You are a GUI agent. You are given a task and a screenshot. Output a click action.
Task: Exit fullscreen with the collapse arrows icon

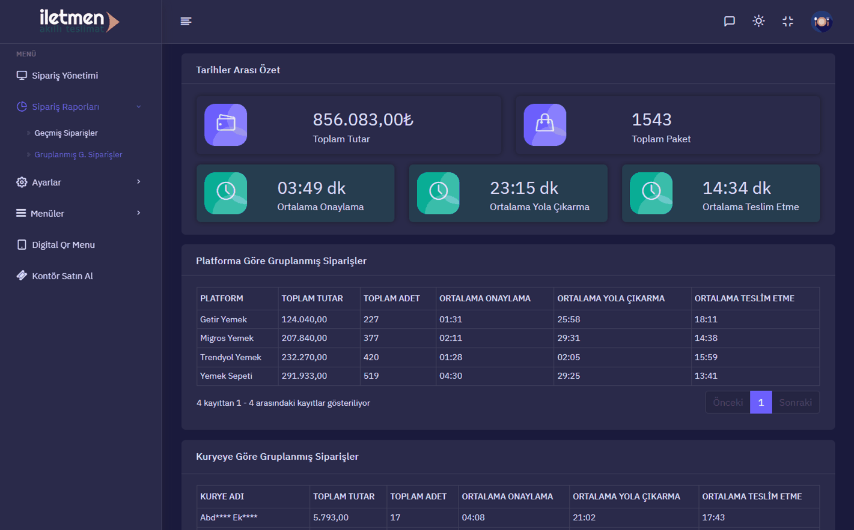pos(788,21)
